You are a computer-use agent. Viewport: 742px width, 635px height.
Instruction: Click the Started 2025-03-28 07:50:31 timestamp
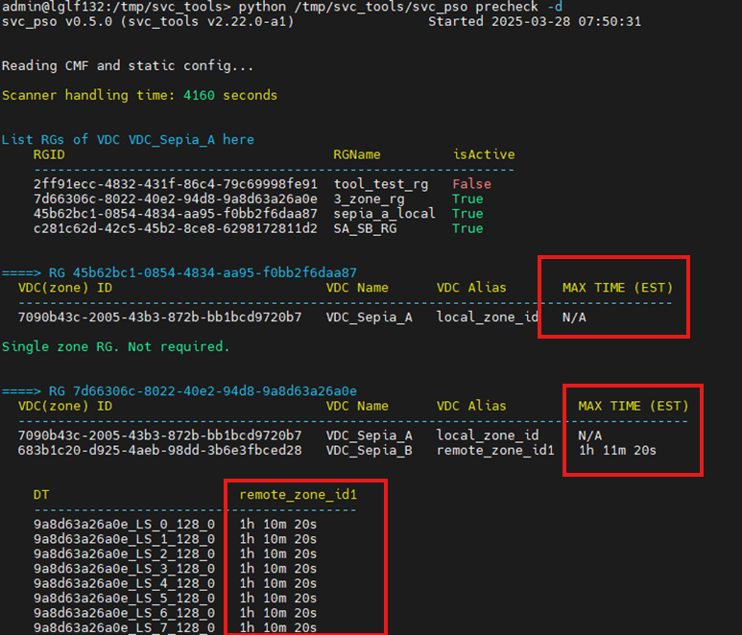(x=535, y=21)
